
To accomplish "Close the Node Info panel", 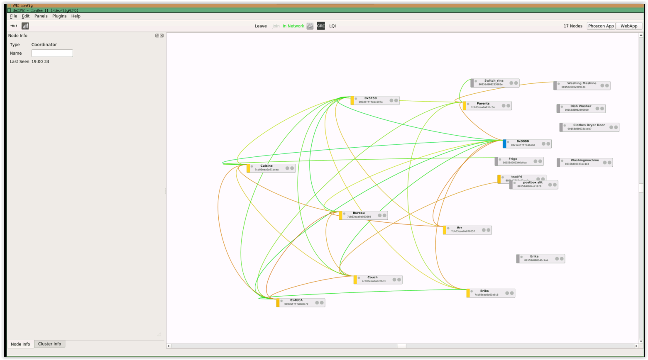I will click(x=162, y=36).
